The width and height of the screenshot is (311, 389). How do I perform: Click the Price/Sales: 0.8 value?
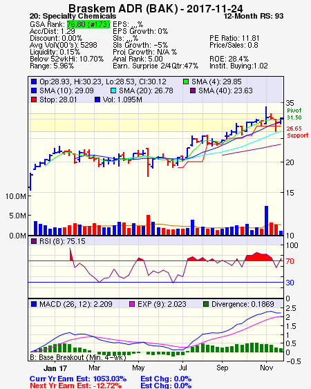[x=234, y=45]
